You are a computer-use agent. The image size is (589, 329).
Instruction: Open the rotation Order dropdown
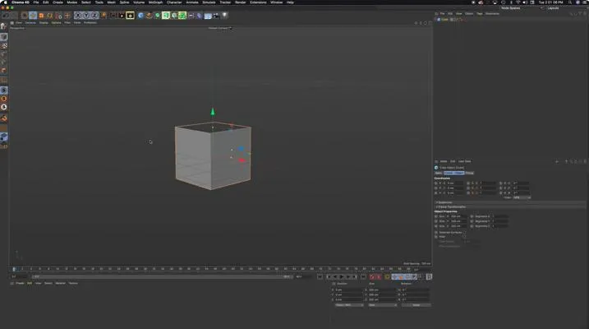pos(522,197)
